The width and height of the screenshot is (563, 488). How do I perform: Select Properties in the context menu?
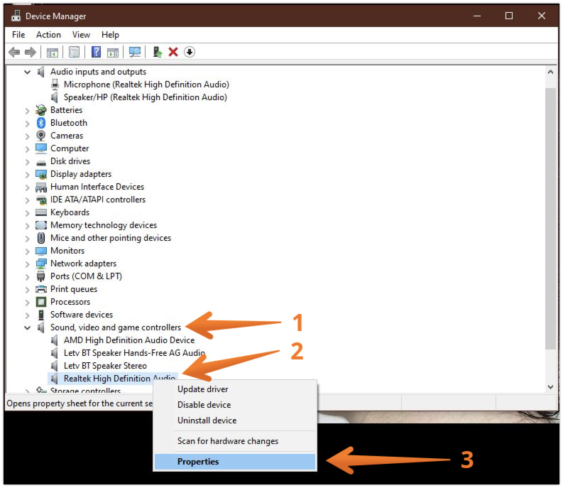[235, 462]
